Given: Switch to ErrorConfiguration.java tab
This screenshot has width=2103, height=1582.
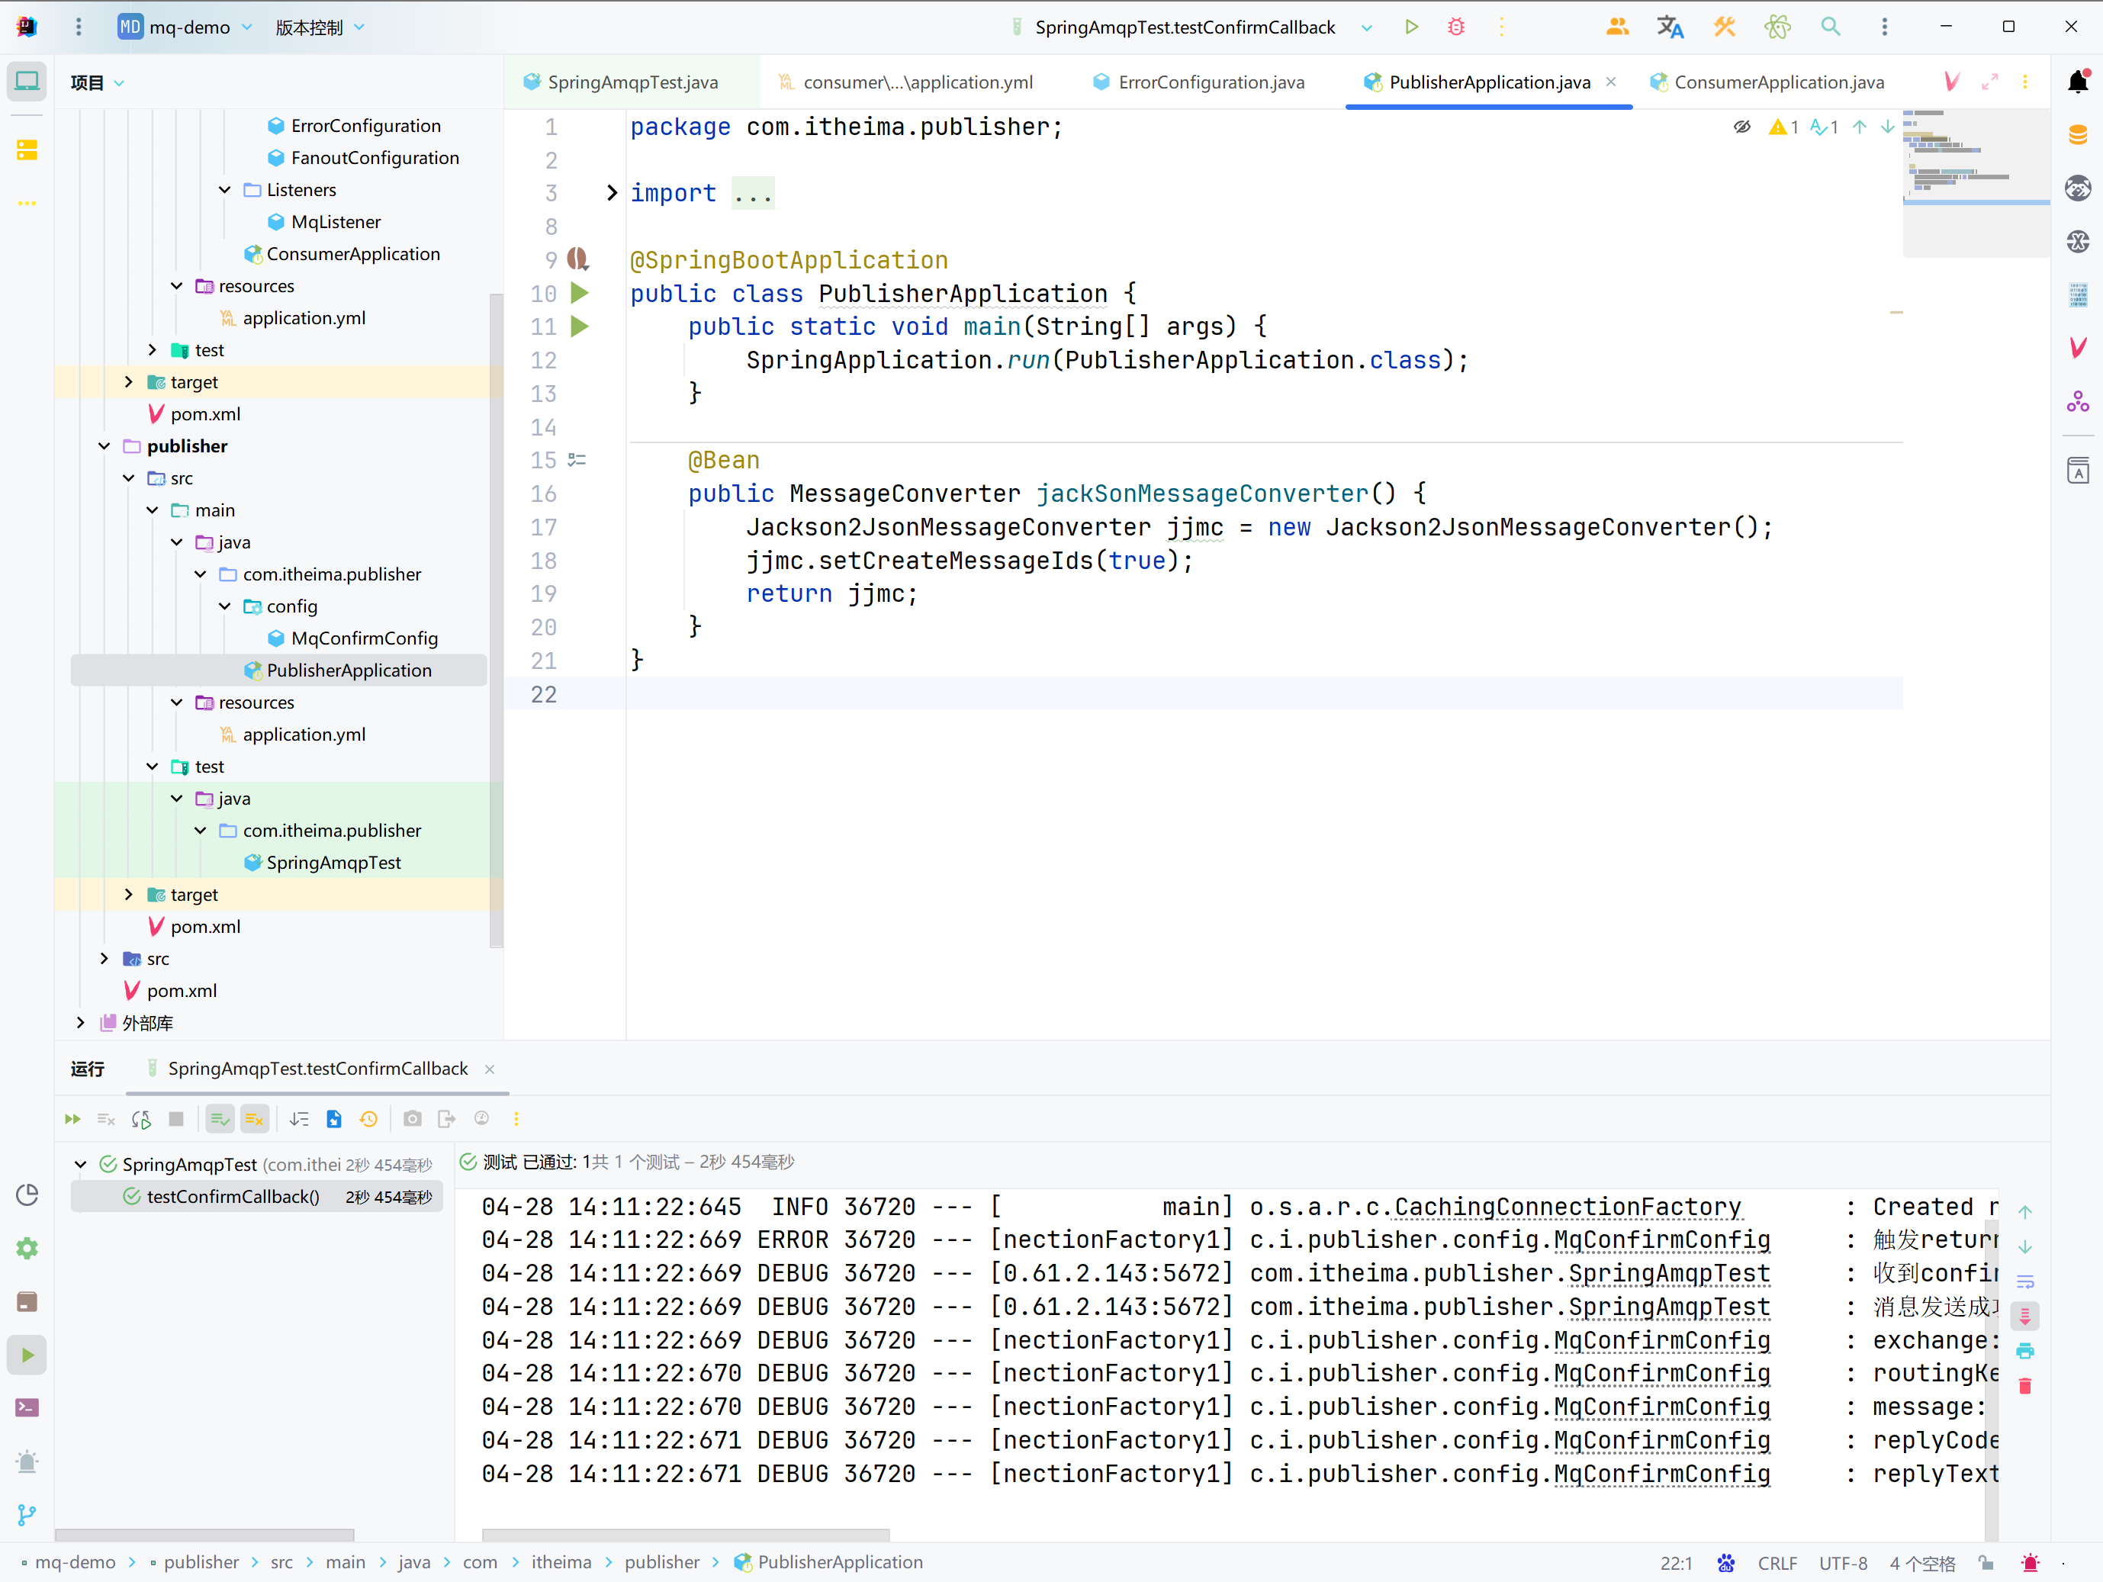Looking at the screenshot, I should point(1211,82).
